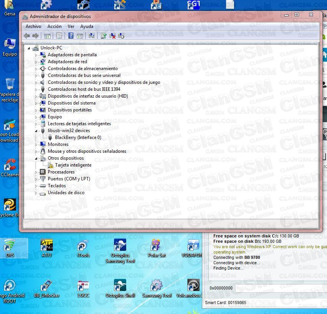
Task: Open the Octoplus Shell desktop shortcut
Action: pyautogui.click(x=120, y=288)
